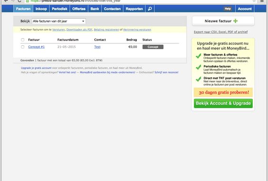Click the Factuurdatum column header

pyautogui.click(x=68, y=40)
